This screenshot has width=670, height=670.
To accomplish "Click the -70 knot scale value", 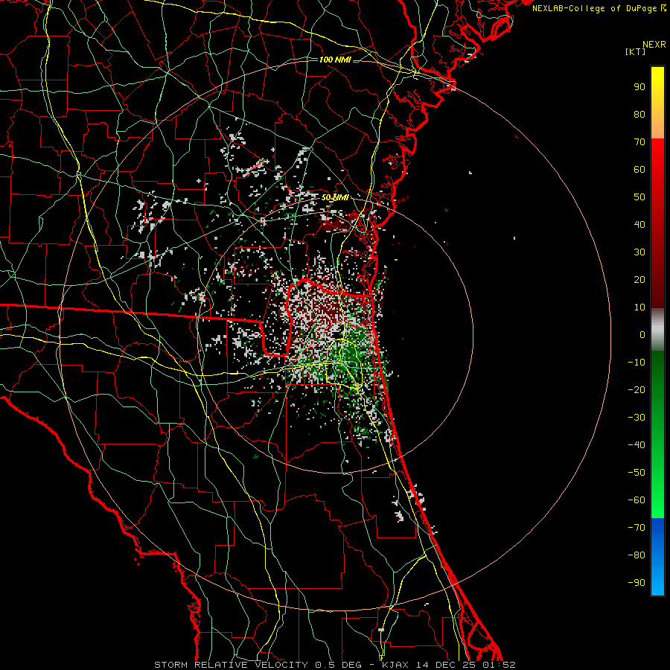I will point(636,528).
